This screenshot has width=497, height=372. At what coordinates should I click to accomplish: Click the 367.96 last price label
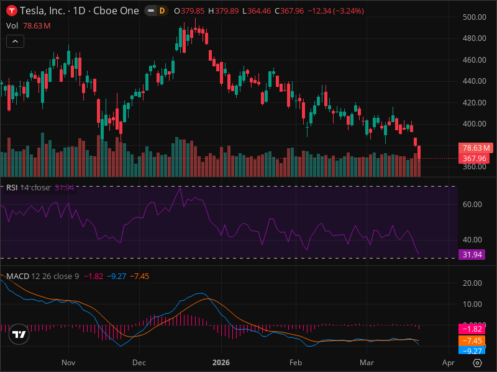click(475, 159)
